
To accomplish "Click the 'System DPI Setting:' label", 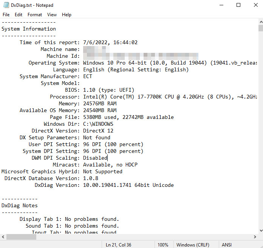I will click(x=51, y=151).
